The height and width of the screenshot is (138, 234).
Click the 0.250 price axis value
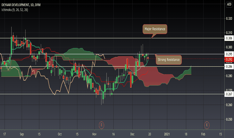(x=229, y=119)
